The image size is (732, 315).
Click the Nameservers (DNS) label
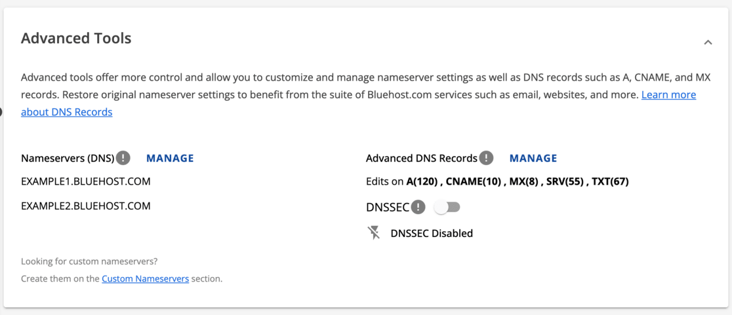pos(68,158)
